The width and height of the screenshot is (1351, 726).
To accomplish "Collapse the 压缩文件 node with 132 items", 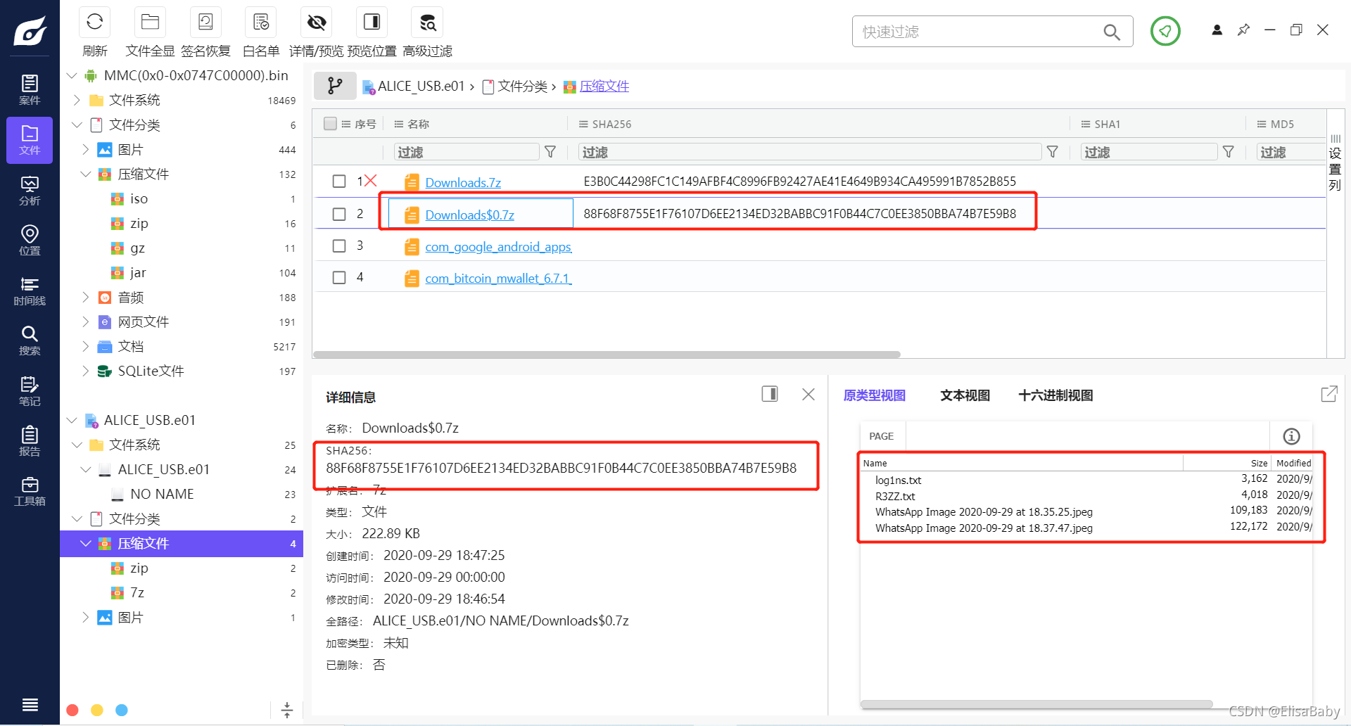I will coord(85,174).
